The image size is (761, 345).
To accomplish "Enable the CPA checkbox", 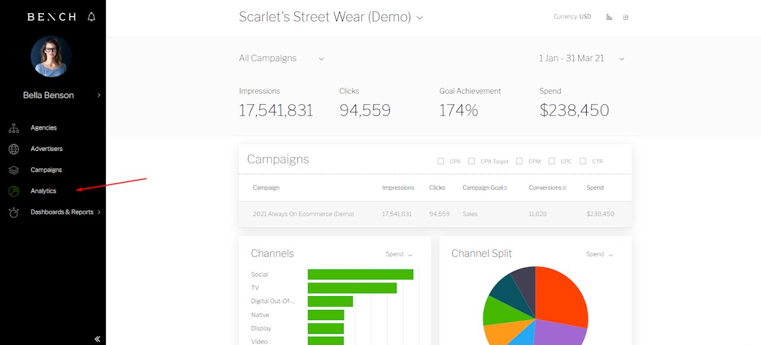I will pos(441,161).
